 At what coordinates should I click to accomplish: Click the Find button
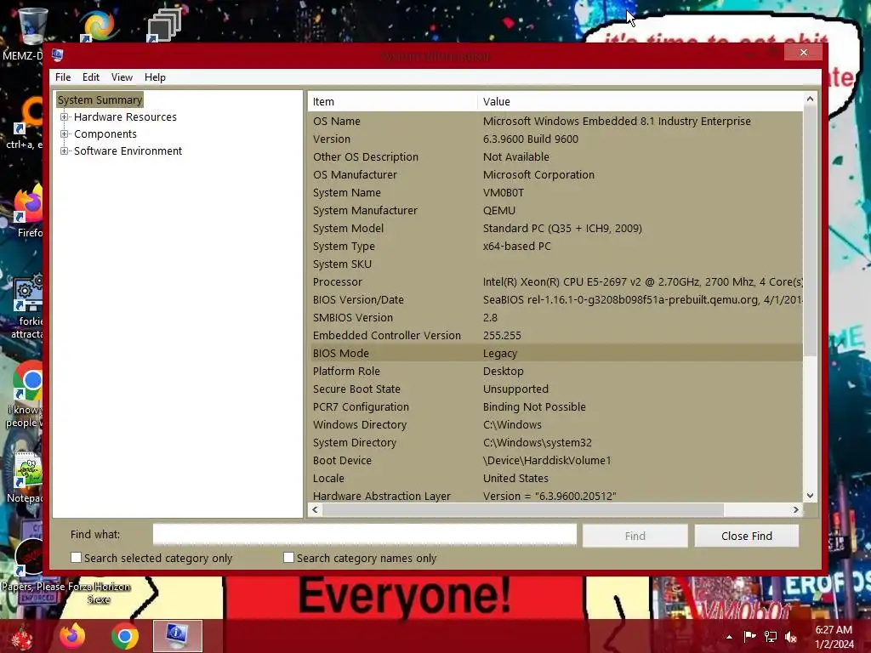(x=635, y=536)
